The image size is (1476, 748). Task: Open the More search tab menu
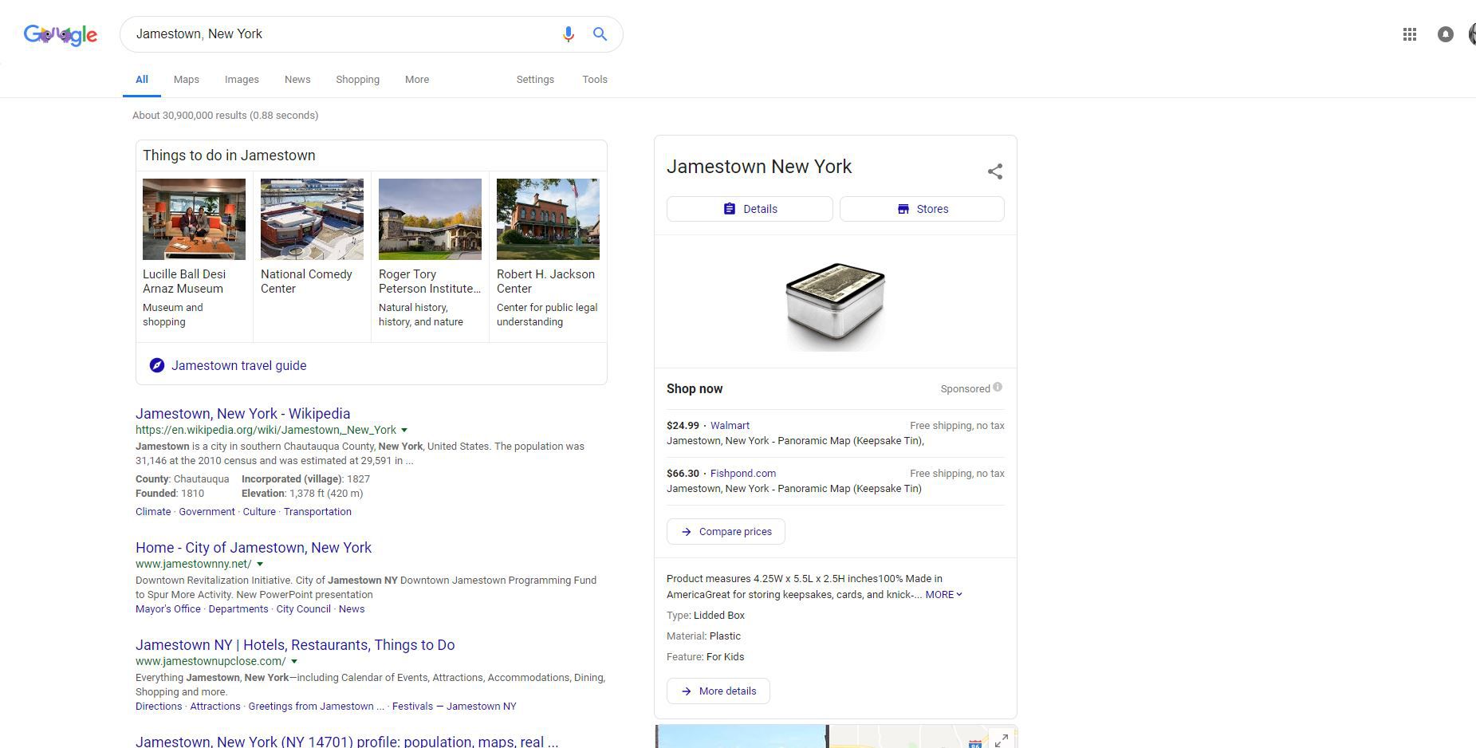(417, 80)
